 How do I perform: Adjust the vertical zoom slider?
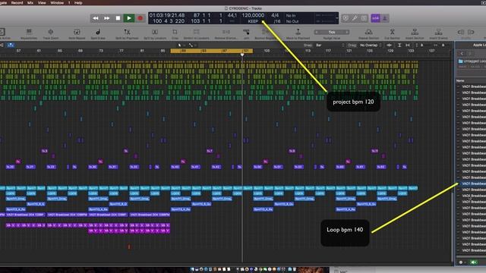click(x=422, y=45)
